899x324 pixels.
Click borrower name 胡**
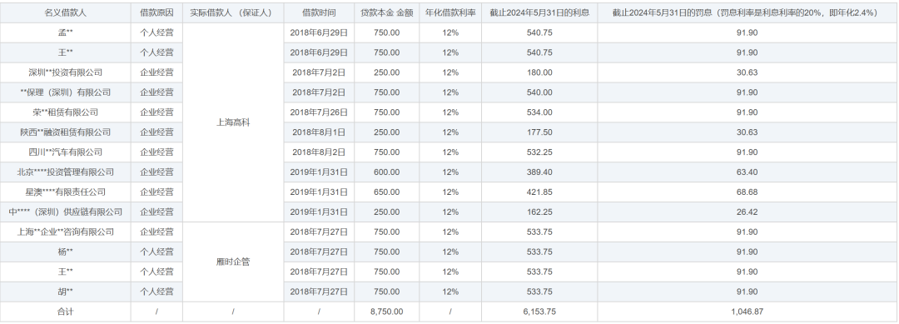[66, 292]
